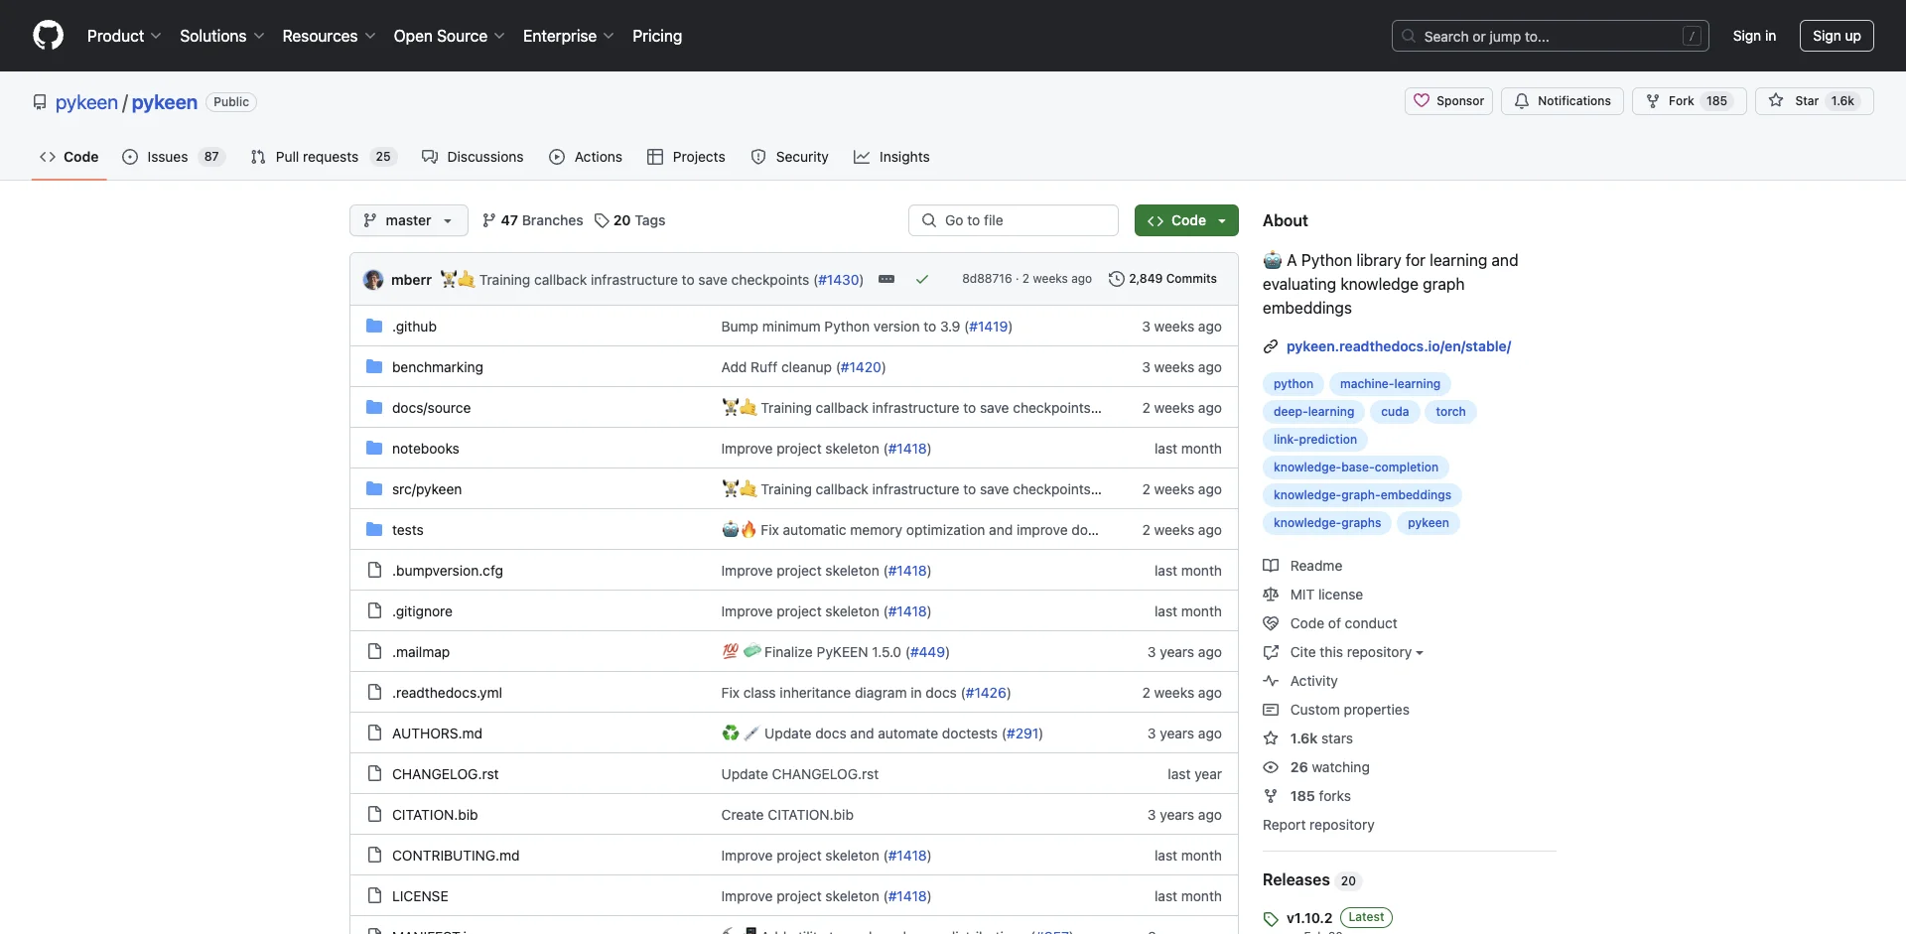
Task: Click the Search or jump to field
Action: click(1551, 36)
